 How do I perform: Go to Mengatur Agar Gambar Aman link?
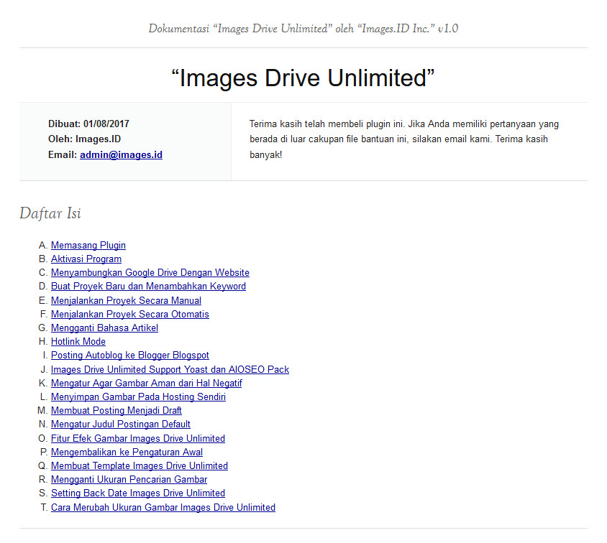click(x=146, y=383)
